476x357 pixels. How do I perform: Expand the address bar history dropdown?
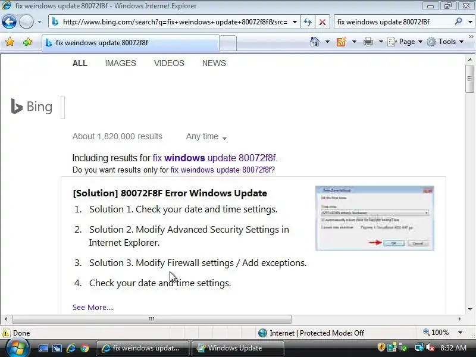click(x=295, y=22)
